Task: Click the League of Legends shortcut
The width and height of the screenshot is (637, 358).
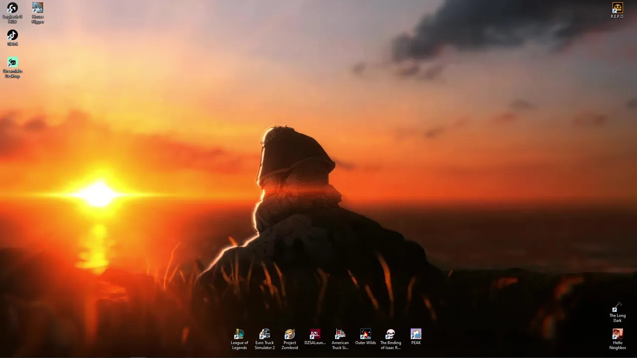Action: [239, 339]
